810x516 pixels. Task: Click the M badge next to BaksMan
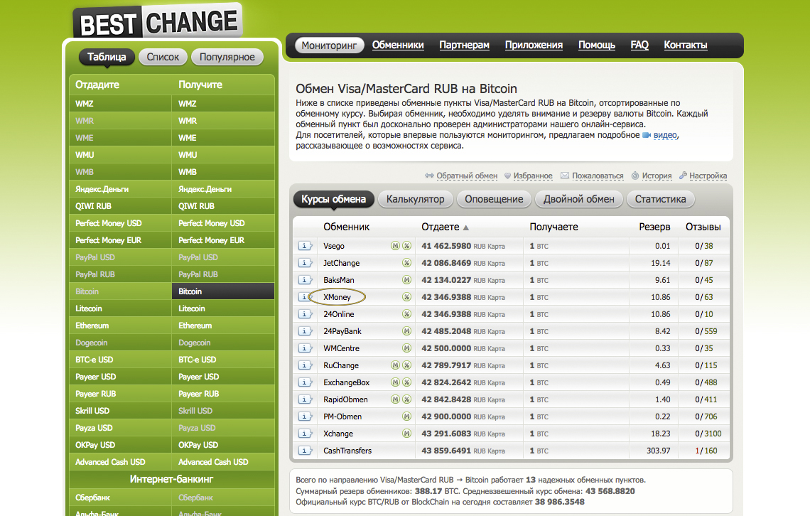click(x=407, y=280)
